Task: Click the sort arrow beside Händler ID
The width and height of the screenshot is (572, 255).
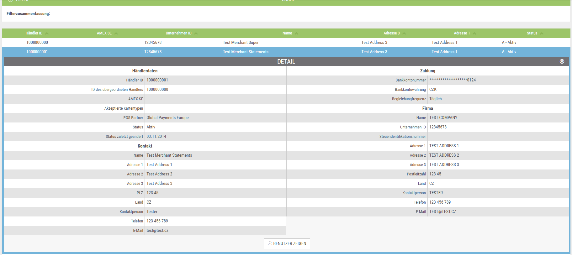Action: click(47, 33)
